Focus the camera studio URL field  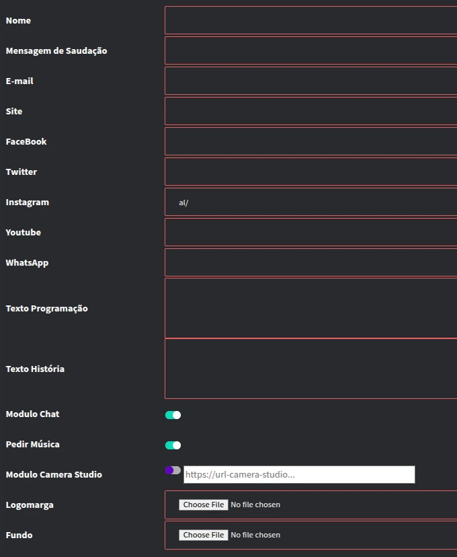click(299, 474)
